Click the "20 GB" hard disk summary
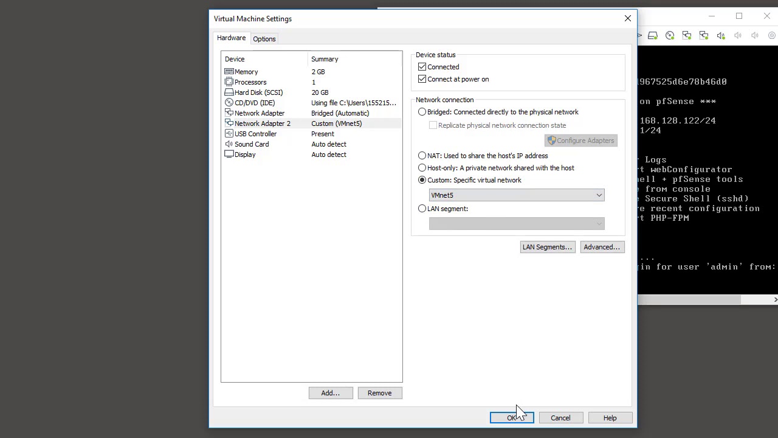The image size is (778, 438). 320,92
